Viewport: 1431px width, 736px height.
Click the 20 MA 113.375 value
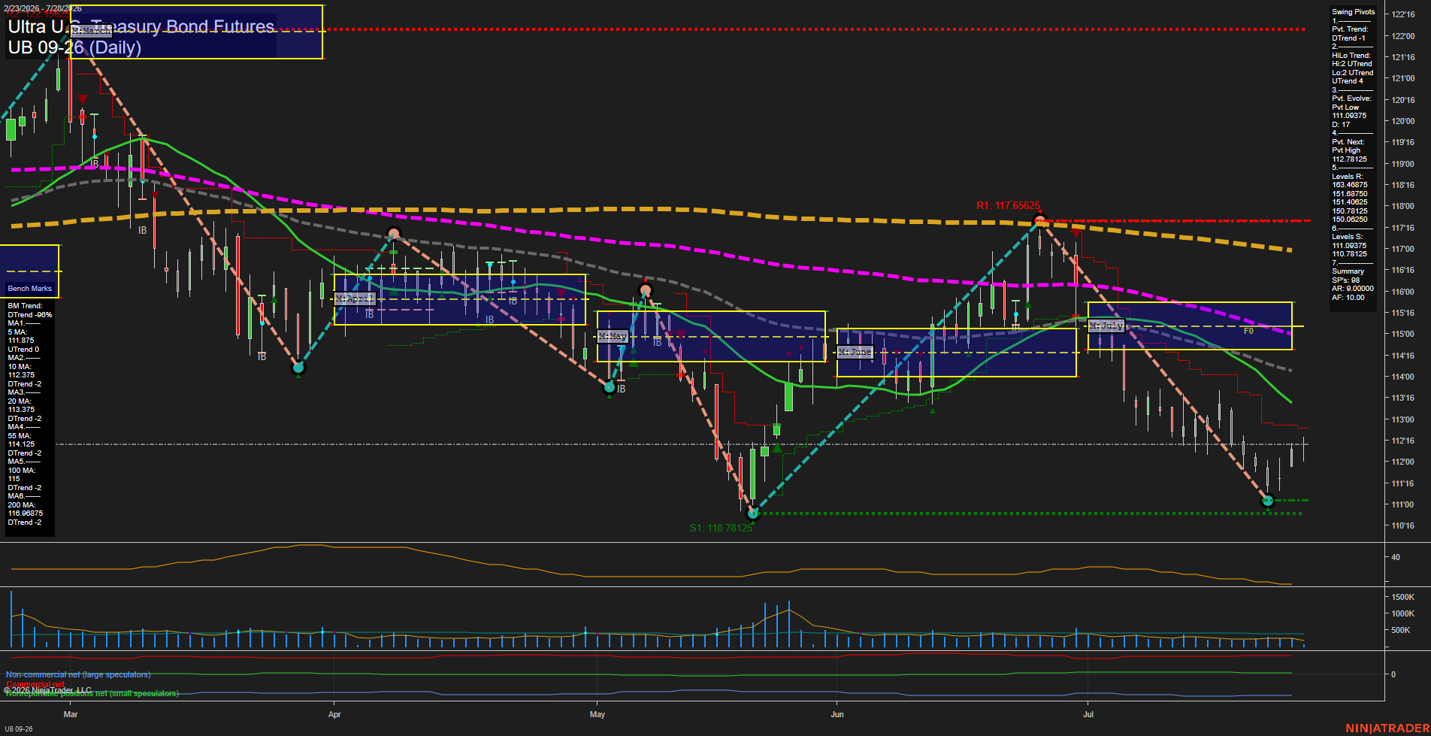pos(21,410)
